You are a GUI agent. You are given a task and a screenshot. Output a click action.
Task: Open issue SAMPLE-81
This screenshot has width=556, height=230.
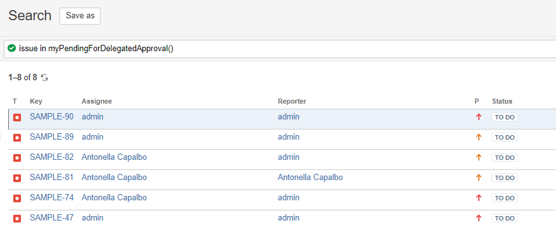coord(52,177)
